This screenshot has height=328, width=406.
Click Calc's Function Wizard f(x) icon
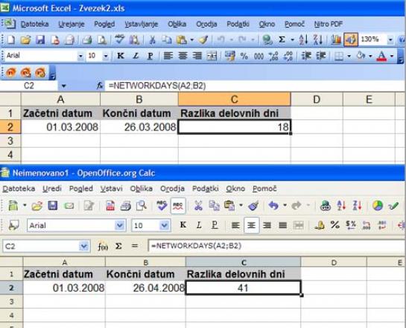[103, 247]
